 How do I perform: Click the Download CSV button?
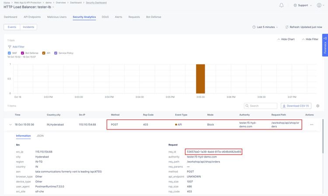click(297, 106)
